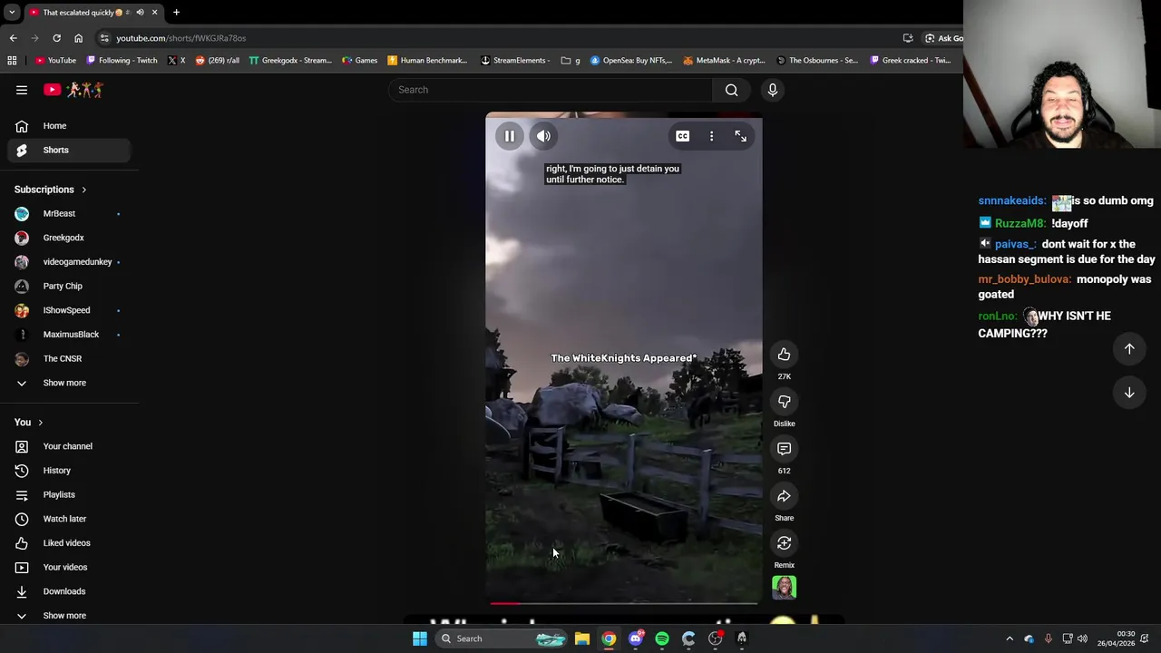Like the Short with 27K likes
The height and width of the screenshot is (653, 1161).
(784, 355)
